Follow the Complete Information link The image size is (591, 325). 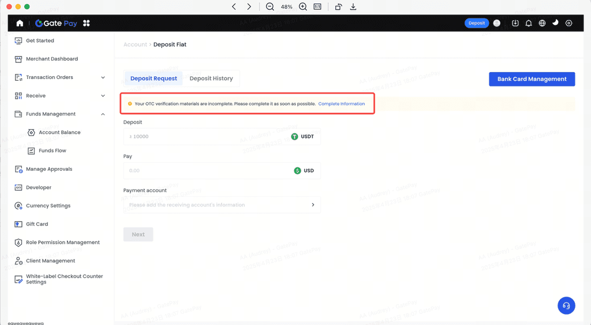[341, 104]
